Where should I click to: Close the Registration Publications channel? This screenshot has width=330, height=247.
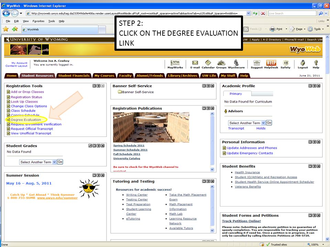coord(212,108)
